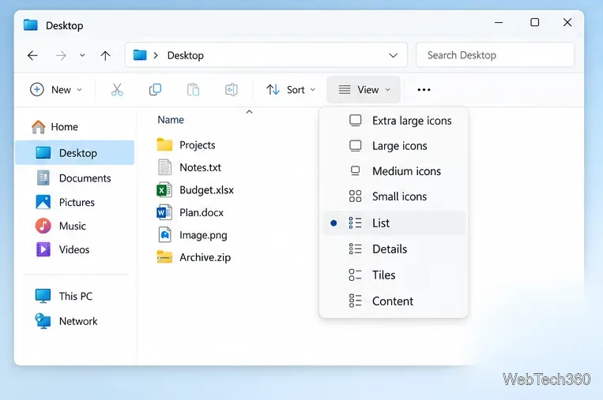Switch to Details view
This screenshot has width=603, height=400.
[x=394, y=249]
